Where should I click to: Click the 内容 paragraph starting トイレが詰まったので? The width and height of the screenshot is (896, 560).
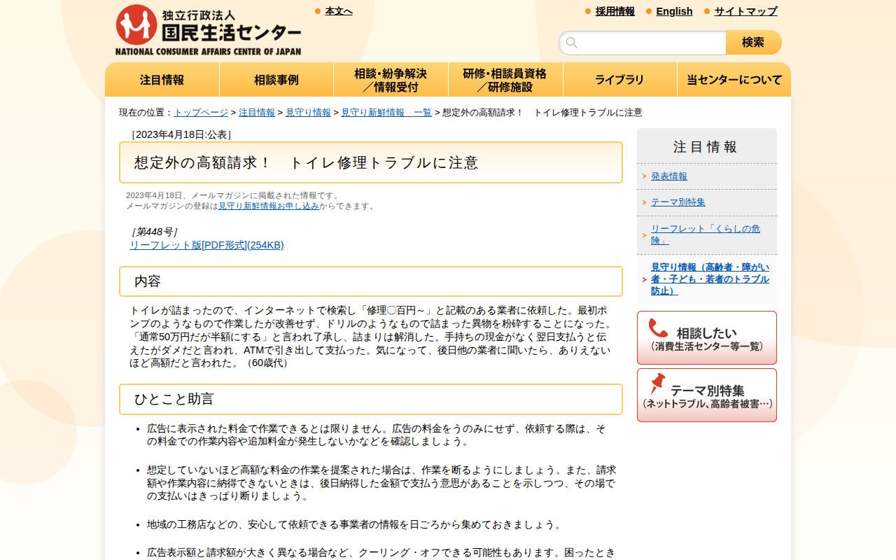point(371,337)
